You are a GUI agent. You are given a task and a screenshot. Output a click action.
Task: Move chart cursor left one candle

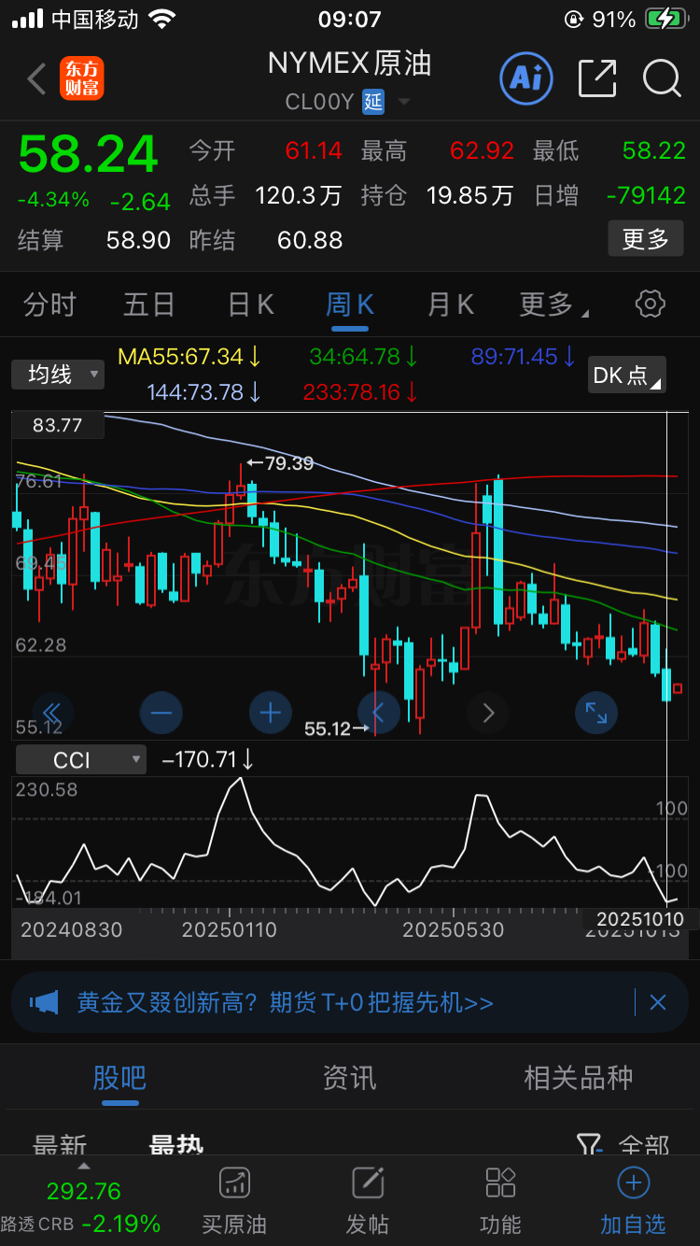(379, 714)
